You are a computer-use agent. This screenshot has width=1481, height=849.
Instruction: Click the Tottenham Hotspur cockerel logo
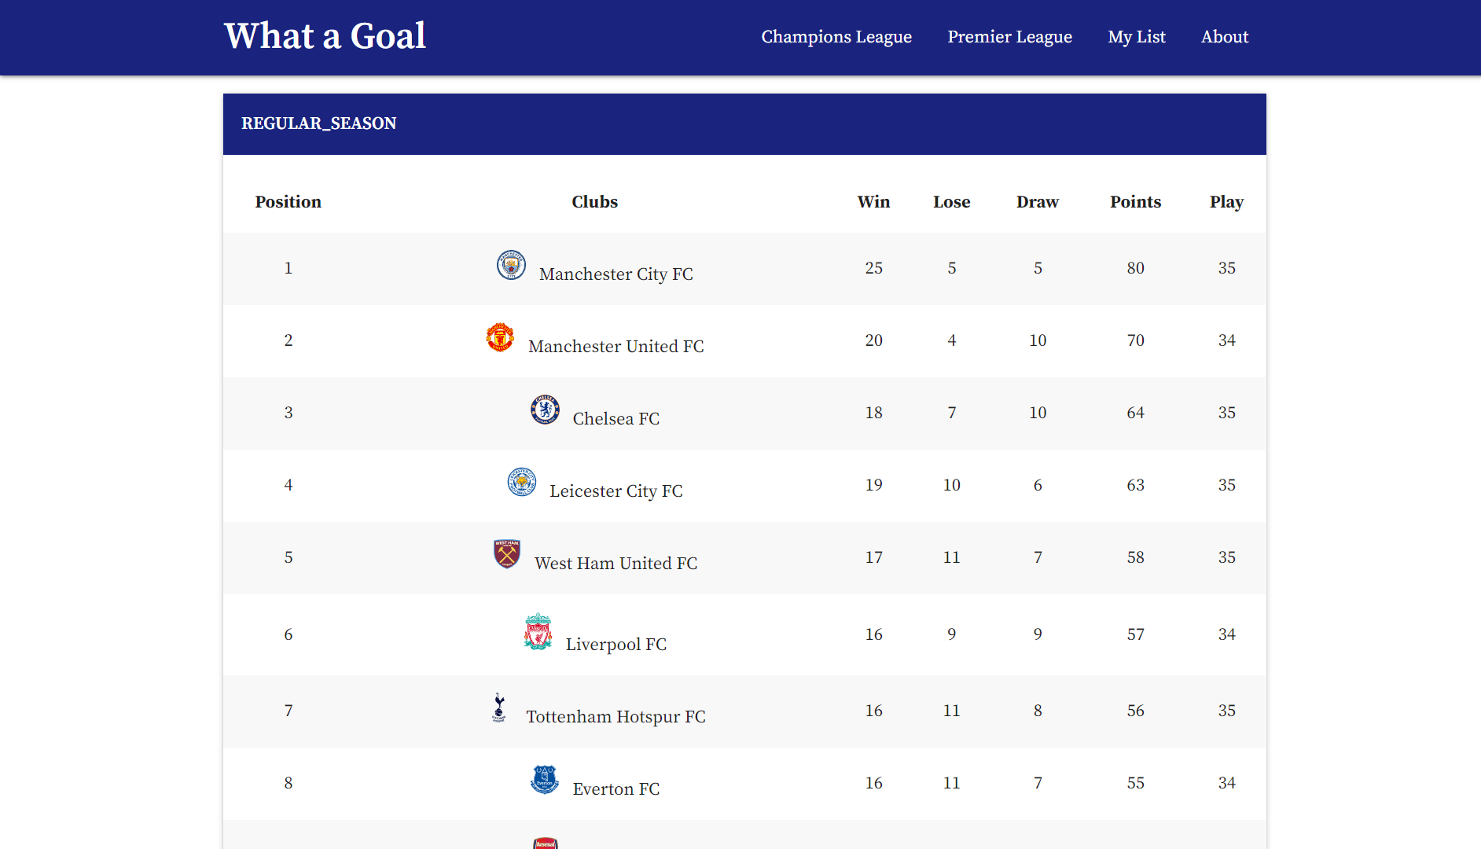click(498, 707)
